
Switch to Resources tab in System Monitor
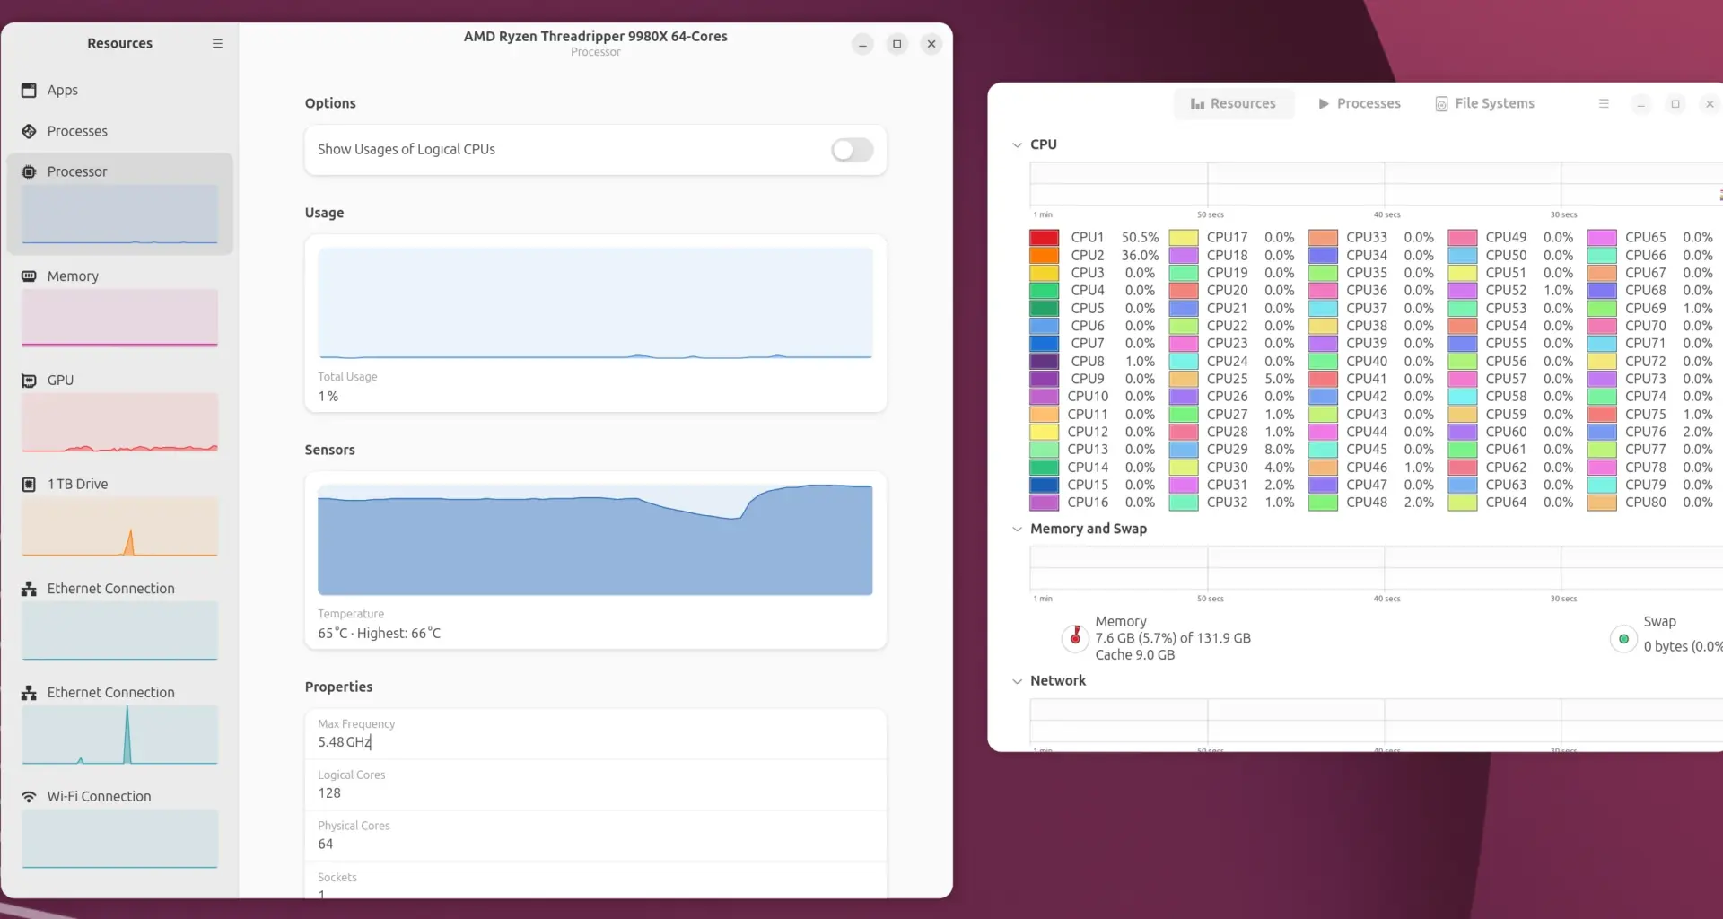1233,104
